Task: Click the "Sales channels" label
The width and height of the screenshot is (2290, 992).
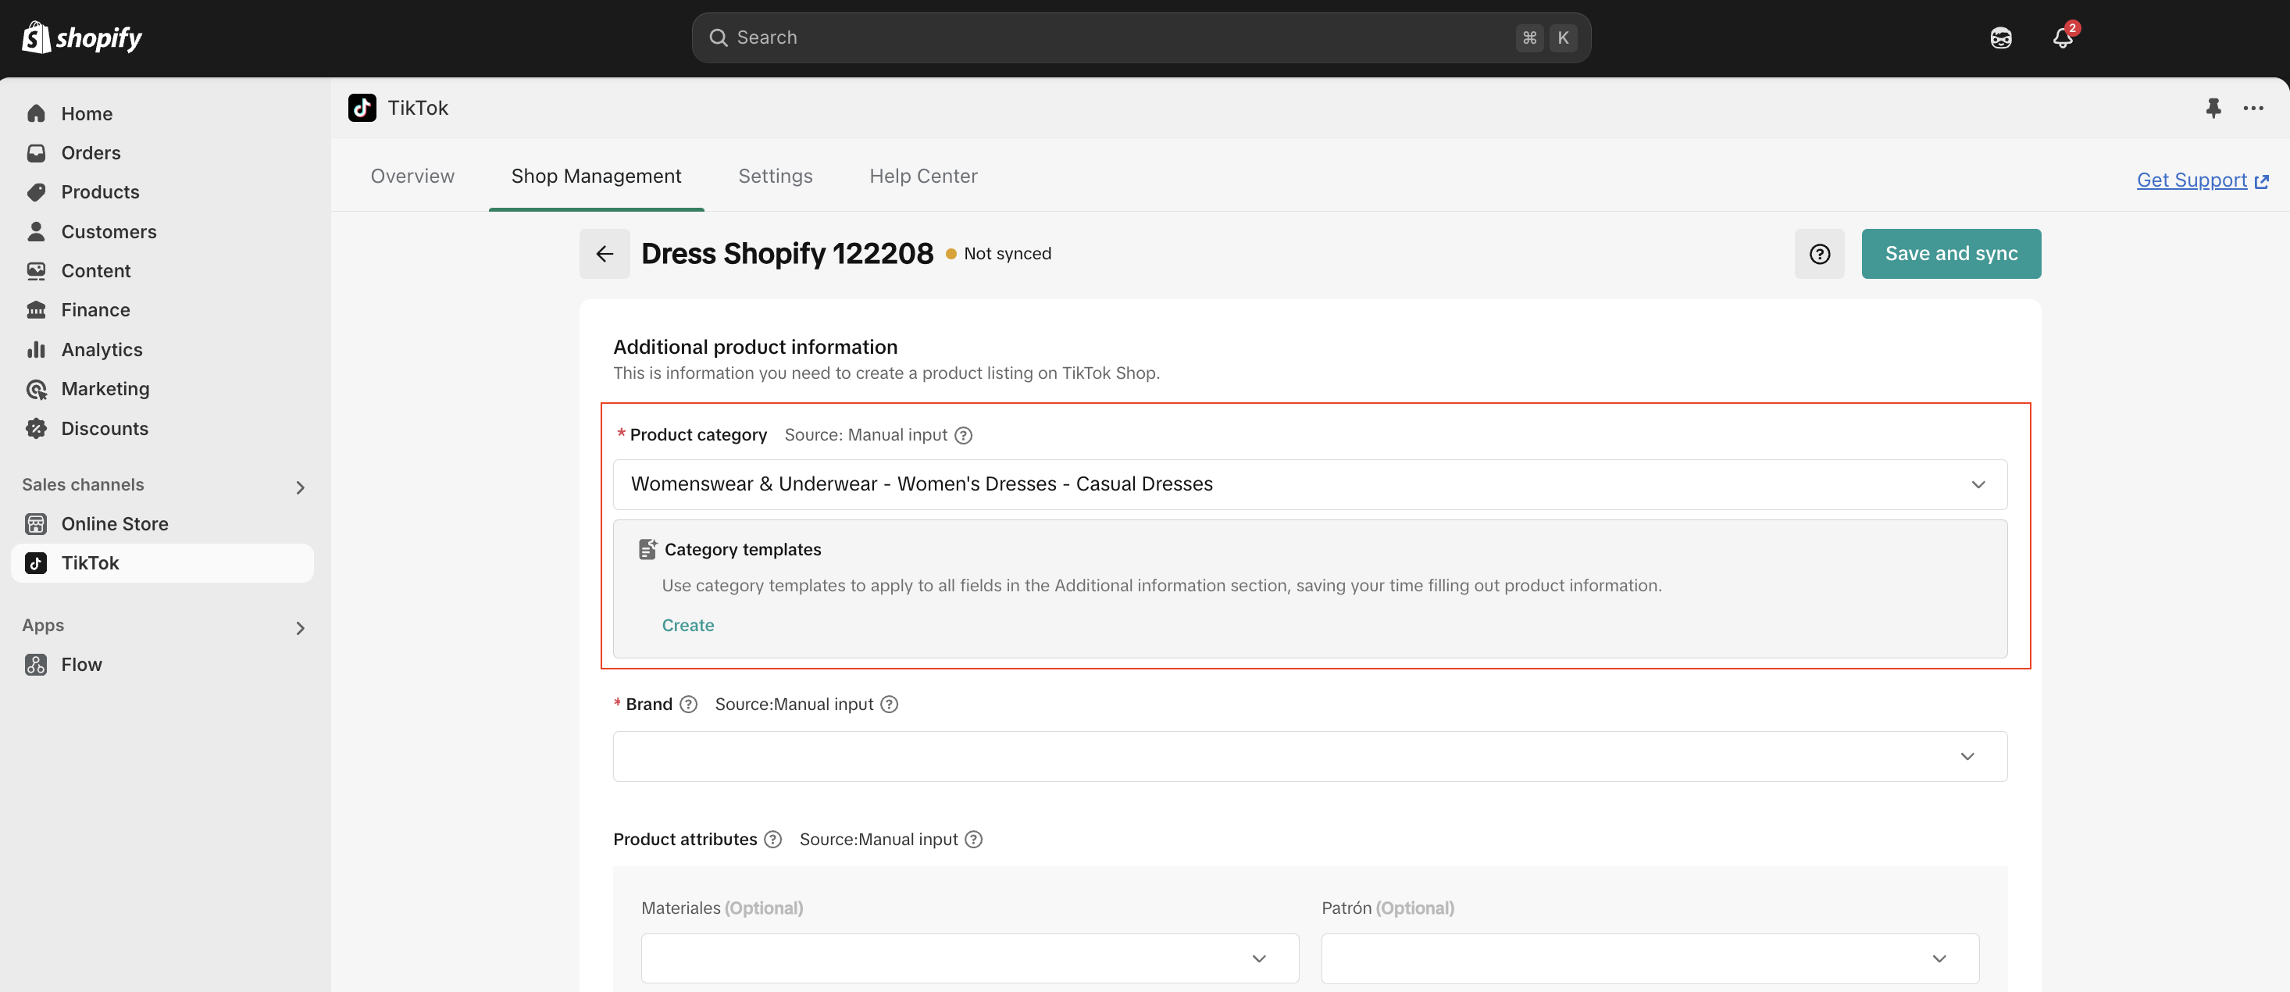Action: click(x=83, y=484)
